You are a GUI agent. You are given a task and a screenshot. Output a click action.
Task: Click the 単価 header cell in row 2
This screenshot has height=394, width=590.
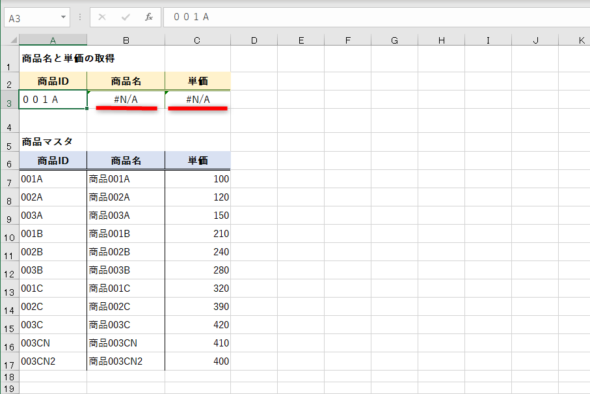[x=196, y=81]
